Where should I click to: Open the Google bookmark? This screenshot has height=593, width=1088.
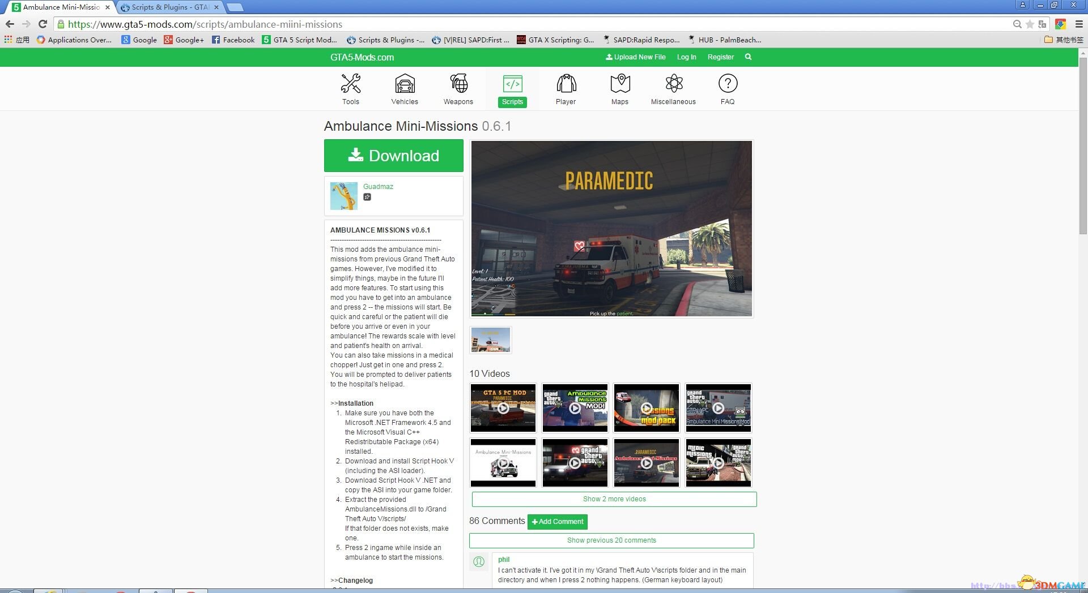[139, 40]
